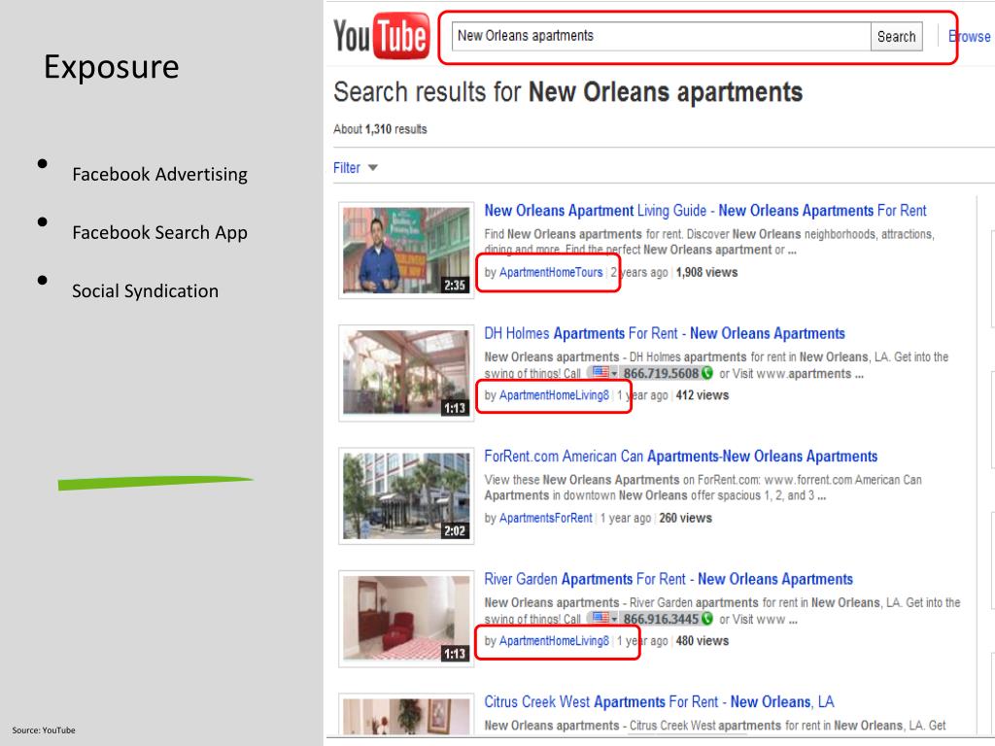
Task: Click the 'Source: YouTube' caption
Action: (44, 730)
